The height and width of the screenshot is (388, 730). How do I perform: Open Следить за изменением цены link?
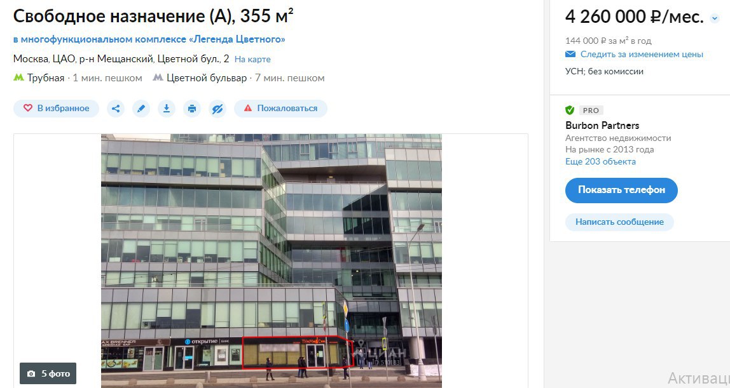642,55
